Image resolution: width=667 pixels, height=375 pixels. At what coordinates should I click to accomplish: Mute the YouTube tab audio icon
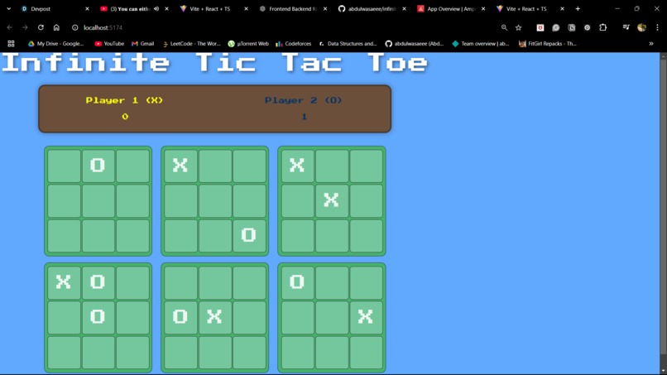[x=156, y=8]
